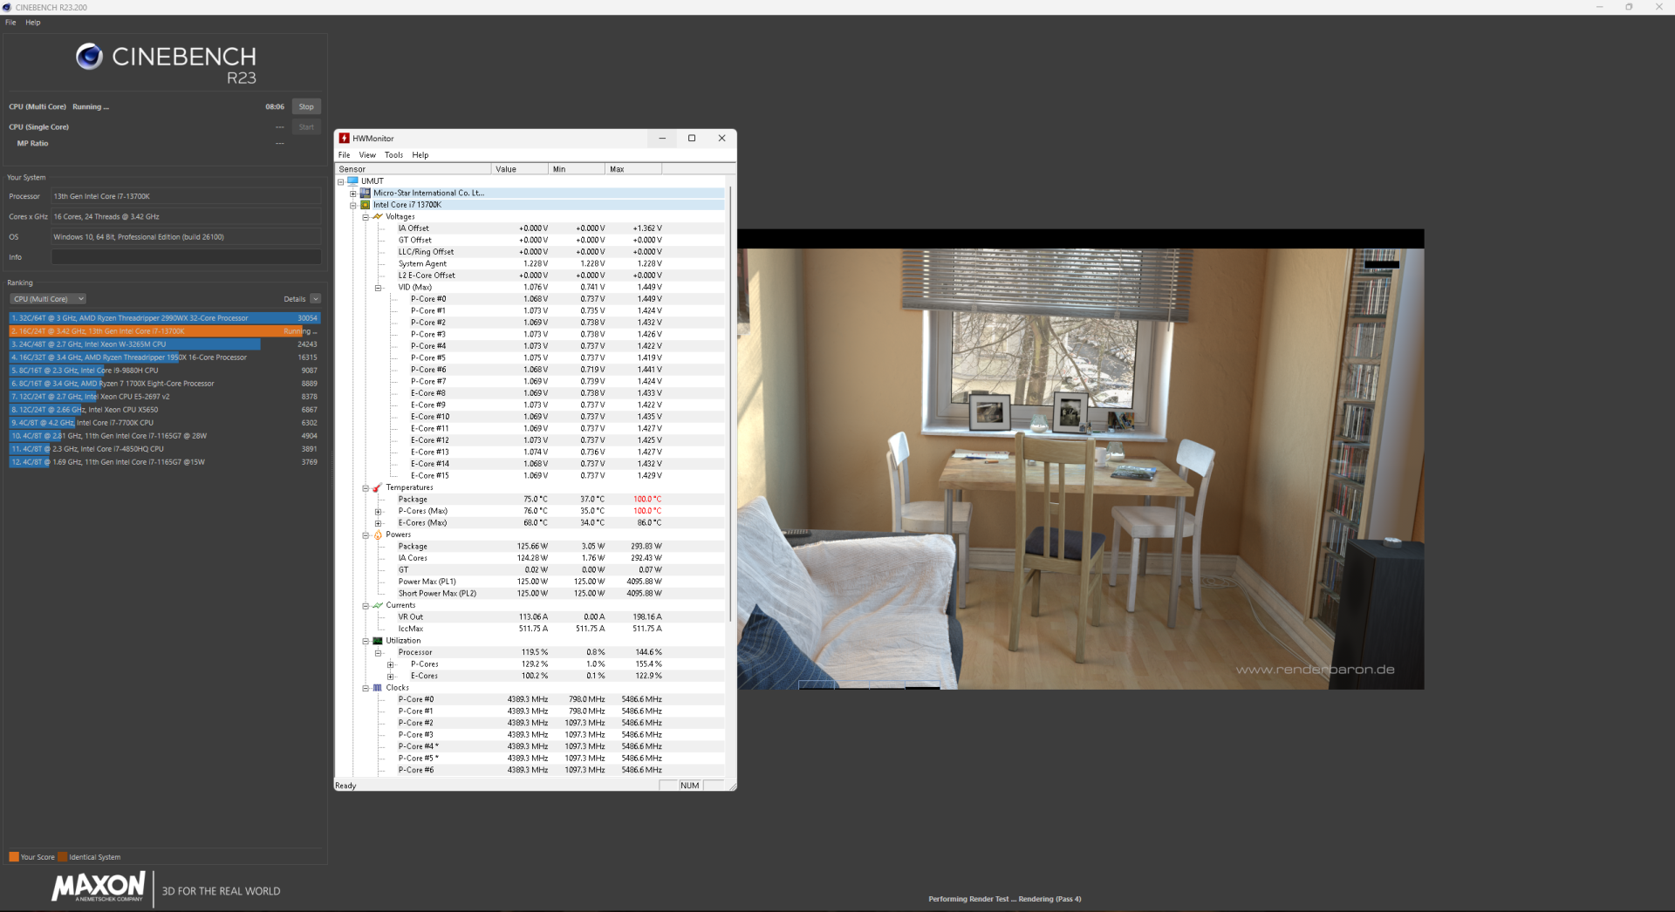Click the Clocks category icon
1675x912 pixels.
[378, 688]
